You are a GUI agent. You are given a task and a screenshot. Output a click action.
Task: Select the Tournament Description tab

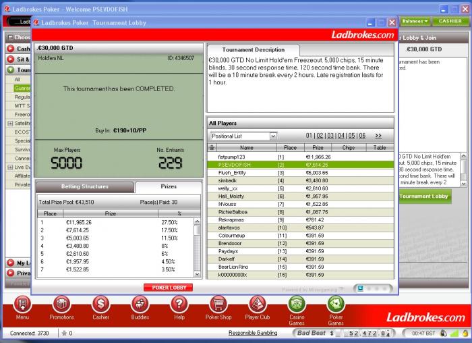coord(254,50)
